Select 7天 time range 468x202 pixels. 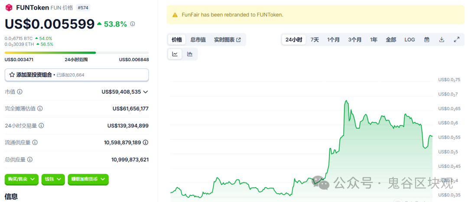tap(315, 39)
